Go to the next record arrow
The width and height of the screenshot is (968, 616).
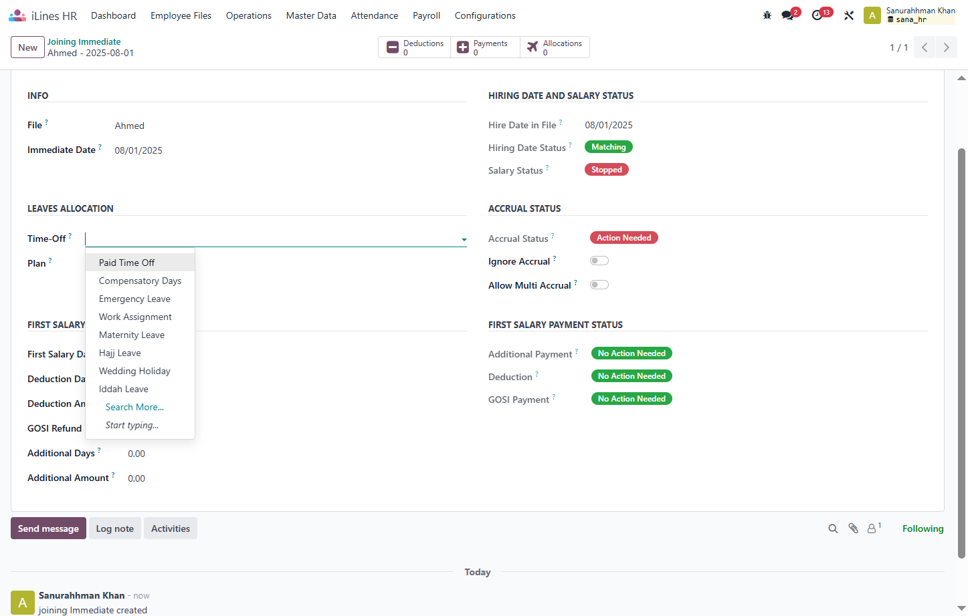(x=946, y=47)
